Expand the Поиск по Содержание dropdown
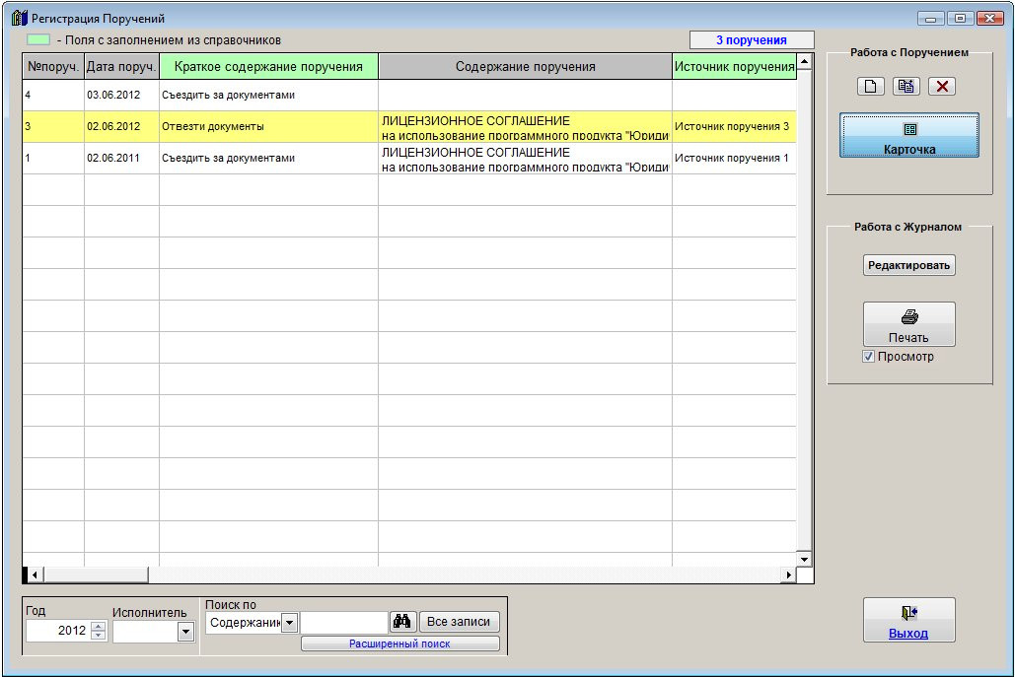 (289, 623)
